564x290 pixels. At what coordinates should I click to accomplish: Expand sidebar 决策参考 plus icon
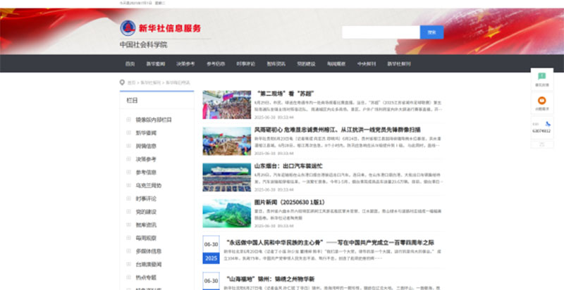(x=129, y=159)
